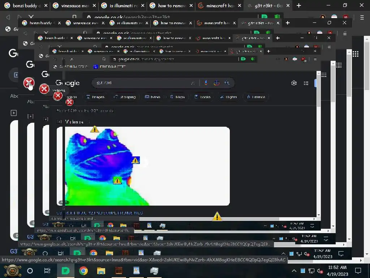Viewport: 370px width, 278px height.
Task: Open the 11:52 AM clock on bottom taskbar
Action: (337, 271)
